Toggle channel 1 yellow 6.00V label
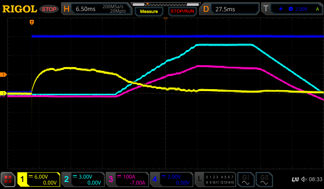This screenshot has height=189, width=324. click(x=39, y=180)
